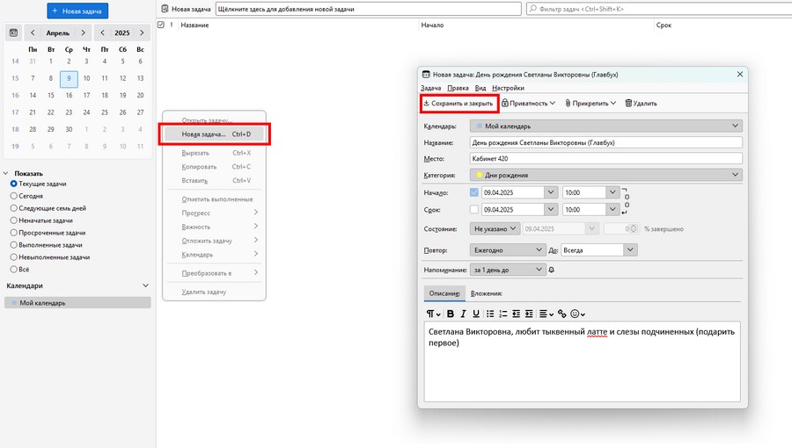Apply italic formatting in description editor
Viewport: 792px width, 448px height.
463,314
